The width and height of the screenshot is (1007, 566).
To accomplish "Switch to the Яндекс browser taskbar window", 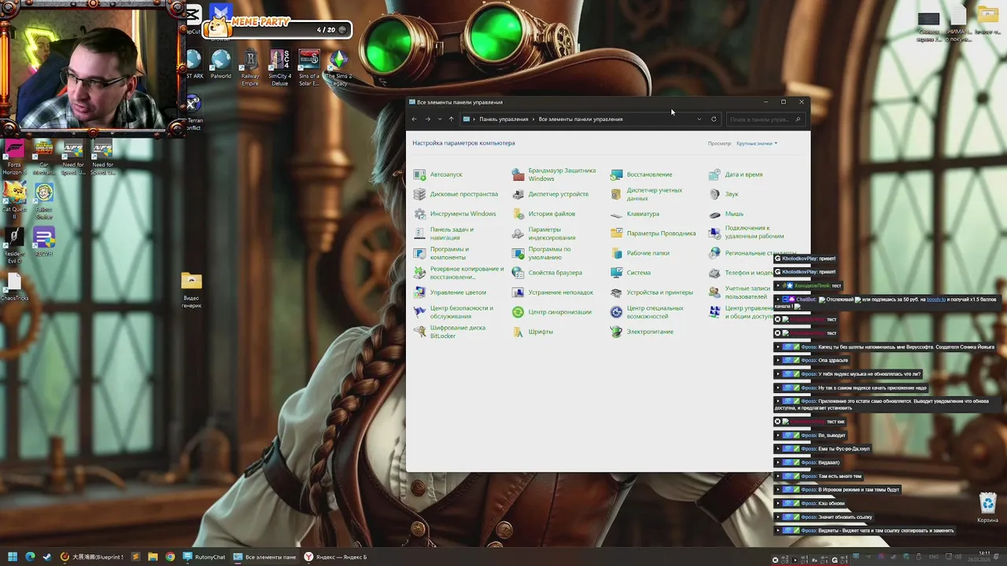I will pyautogui.click(x=335, y=557).
